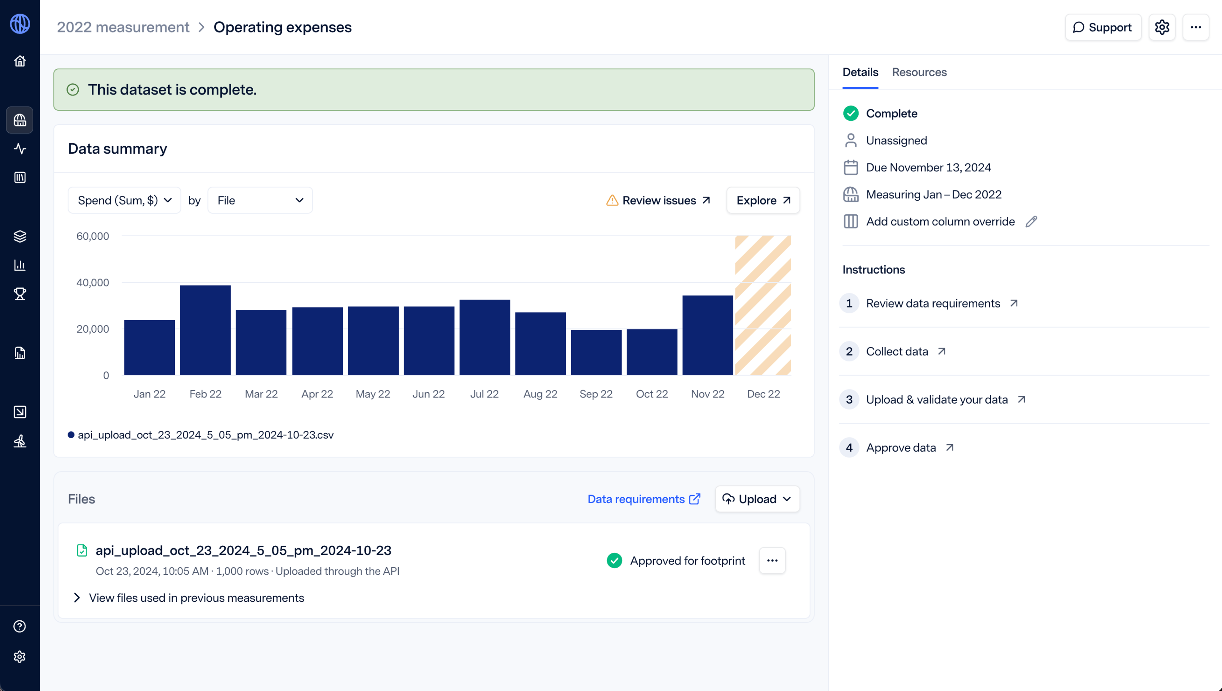The width and height of the screenshot is (1222, 691).
Task: Open the top-right more options menu
Action: (1195, 27)
